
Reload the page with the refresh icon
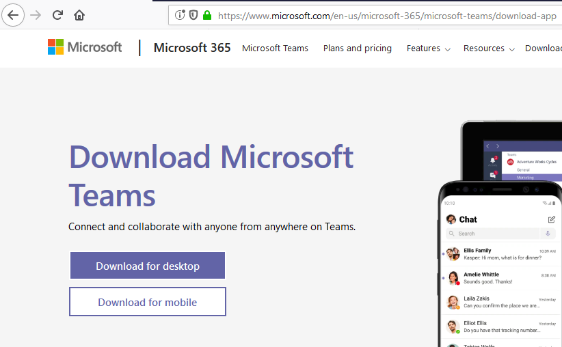pos(58,15)
